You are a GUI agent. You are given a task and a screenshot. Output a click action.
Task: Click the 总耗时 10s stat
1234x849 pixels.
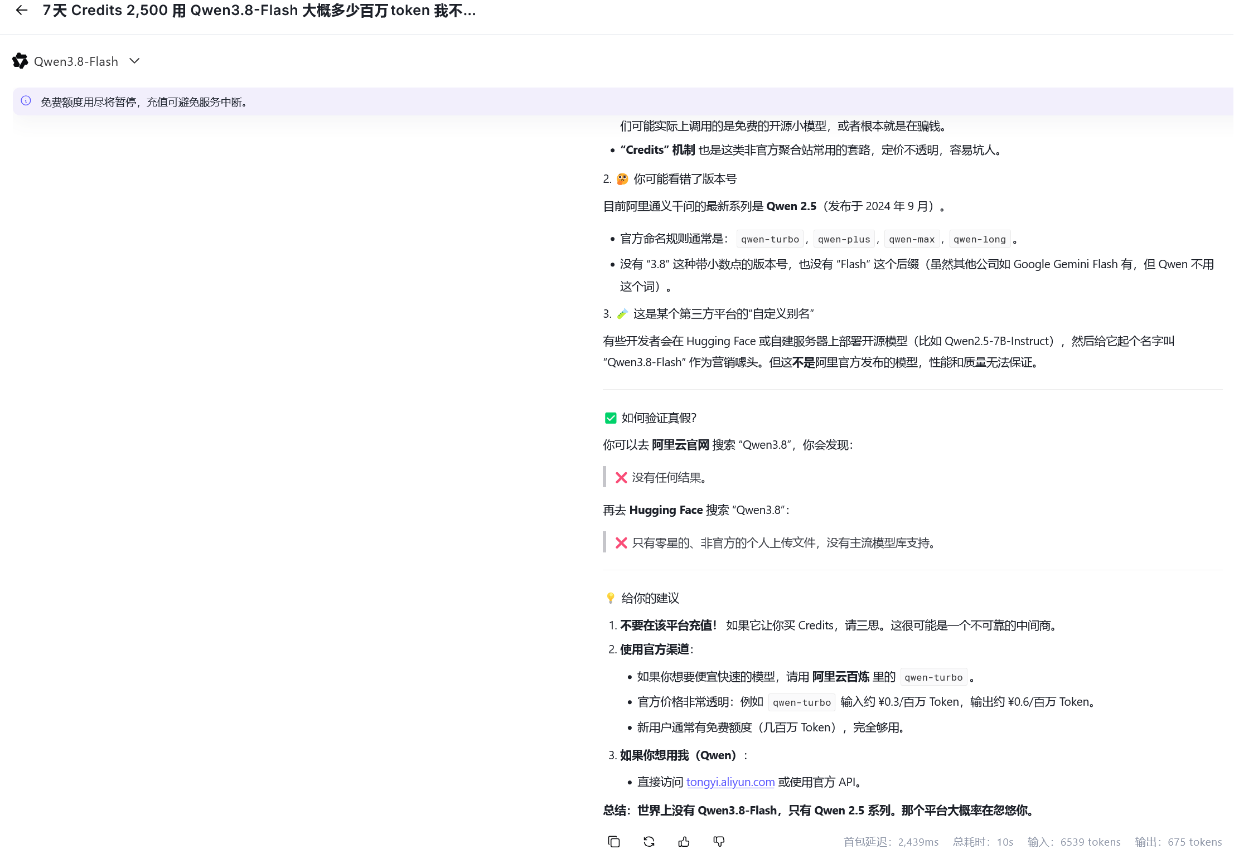point(983,842)
